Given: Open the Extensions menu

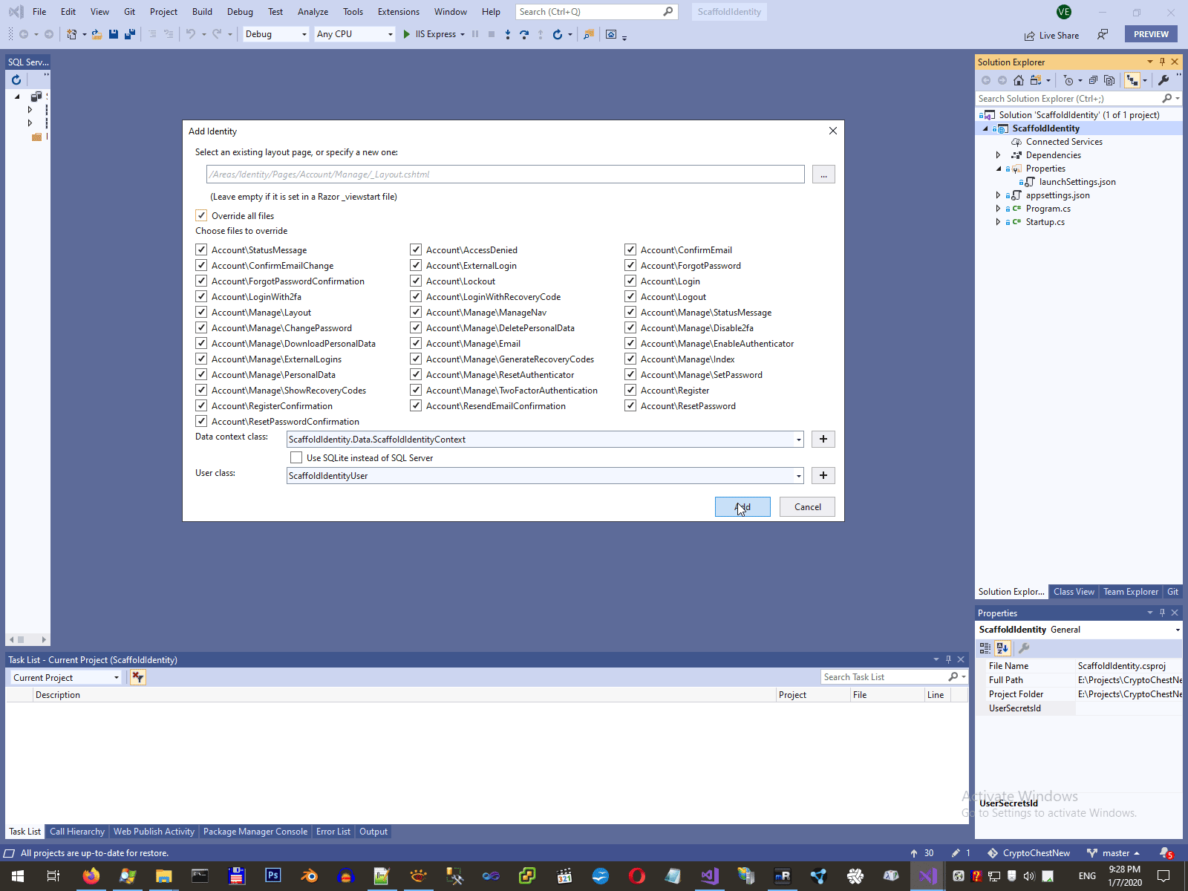Looking at the screenshot, I should click(x=399, y=12).
